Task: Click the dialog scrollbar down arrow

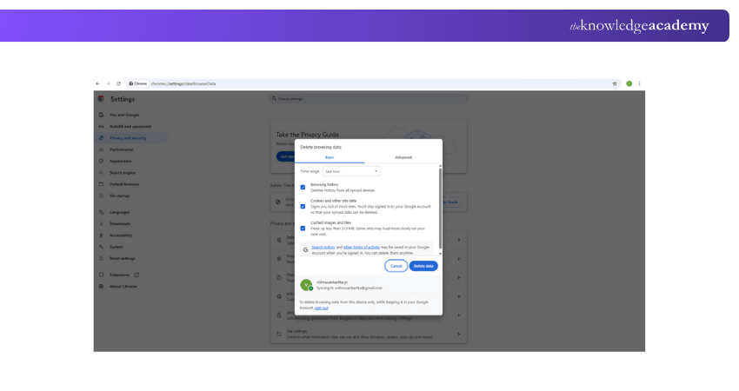Action: coord(440,254)
